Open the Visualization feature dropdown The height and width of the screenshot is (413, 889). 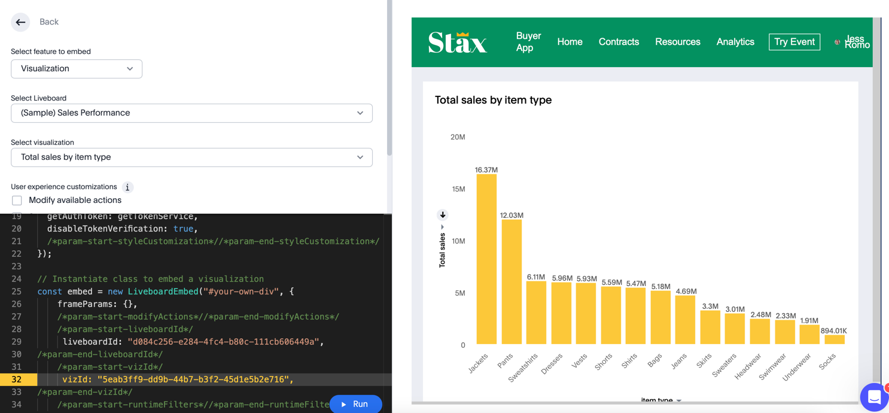77,69
